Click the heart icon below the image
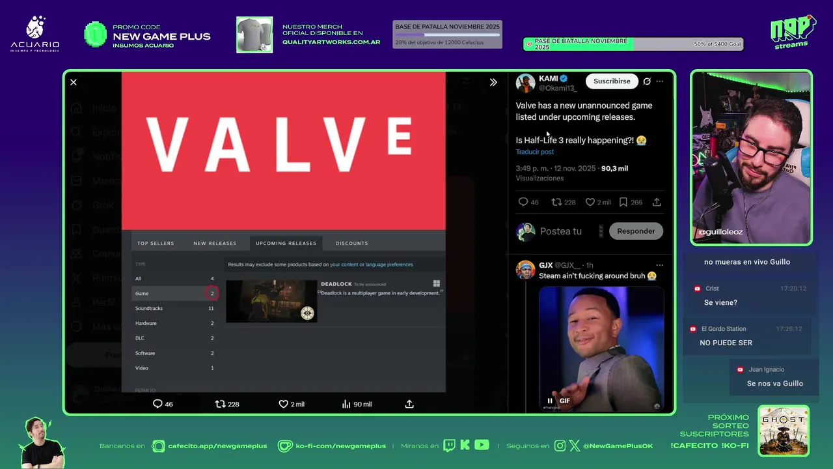This screenshot has height=469, width=833. click(283, 404)
